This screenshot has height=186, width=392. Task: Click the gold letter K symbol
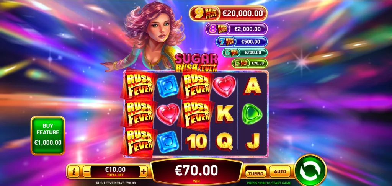click(x=224, y=114)
